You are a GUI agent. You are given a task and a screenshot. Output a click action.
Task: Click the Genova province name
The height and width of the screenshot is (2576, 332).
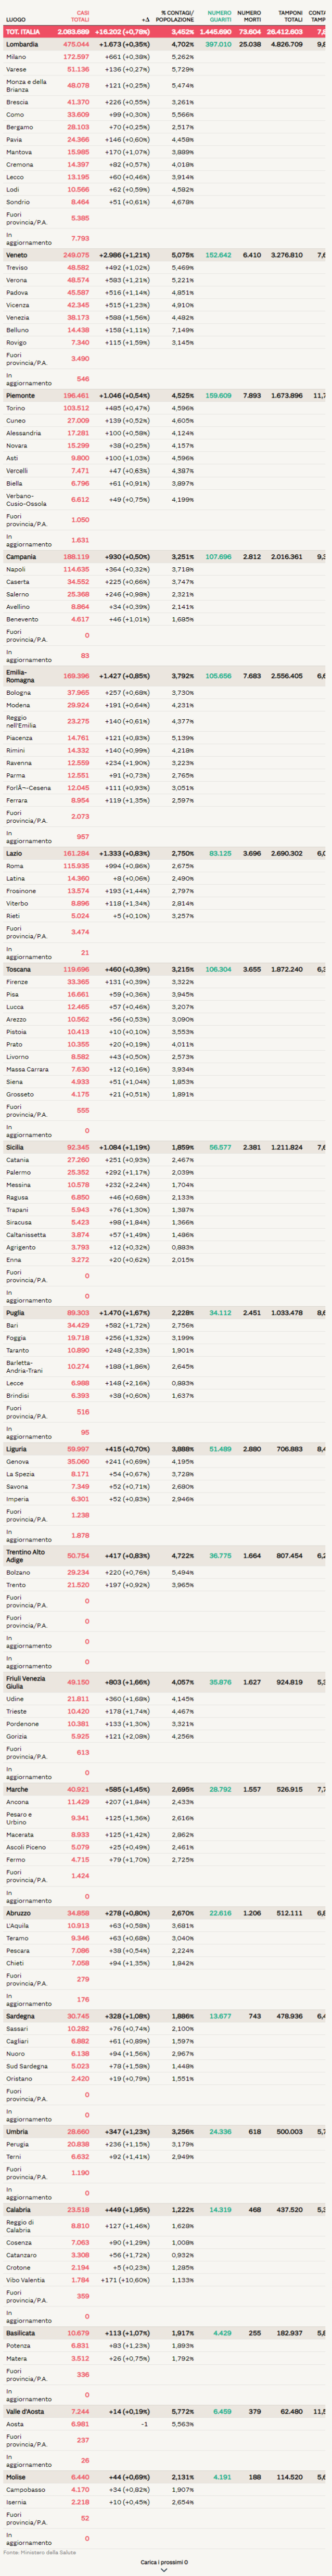(x=17, y=1461)
